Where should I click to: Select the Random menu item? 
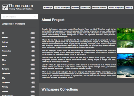(x=75, y=7)
